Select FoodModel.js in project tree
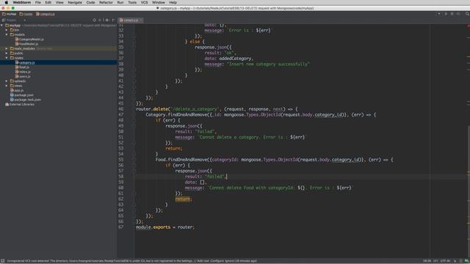Screen dimensions: 470x264 26,44
